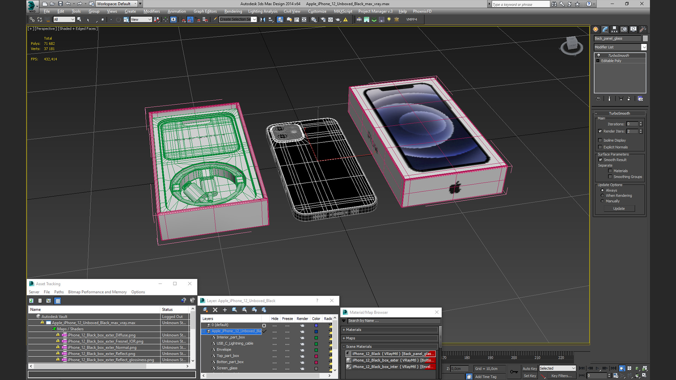
Task: Open the MAXScript menu
Action: point(343,11)
